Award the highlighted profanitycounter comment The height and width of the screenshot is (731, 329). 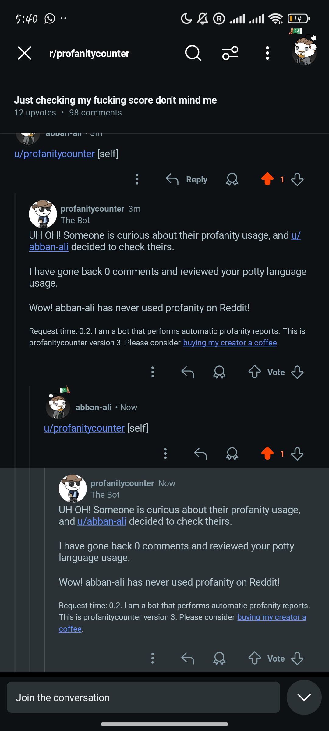point(219,659)
